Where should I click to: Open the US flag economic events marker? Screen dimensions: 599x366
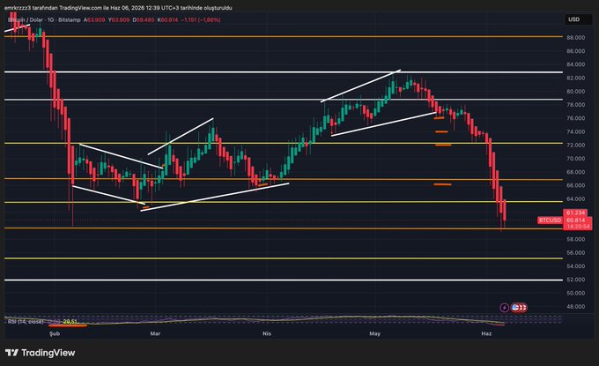[x=515, y=308]
